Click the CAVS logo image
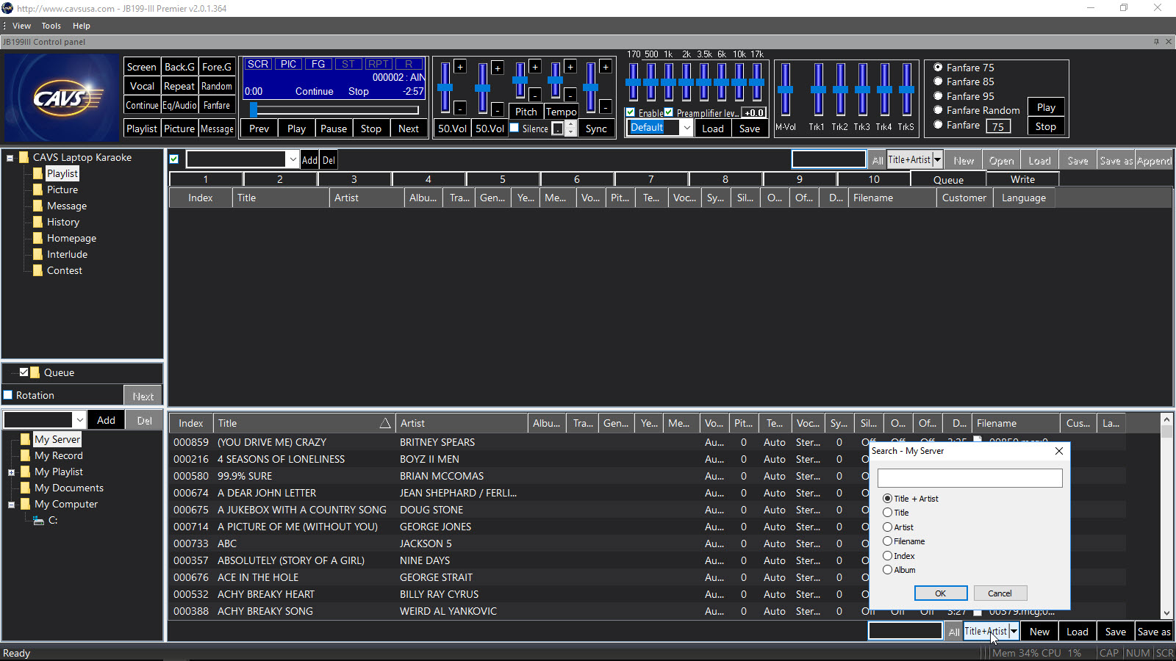Viewport: 1176px width, 661px height. (x=61, y=98)
